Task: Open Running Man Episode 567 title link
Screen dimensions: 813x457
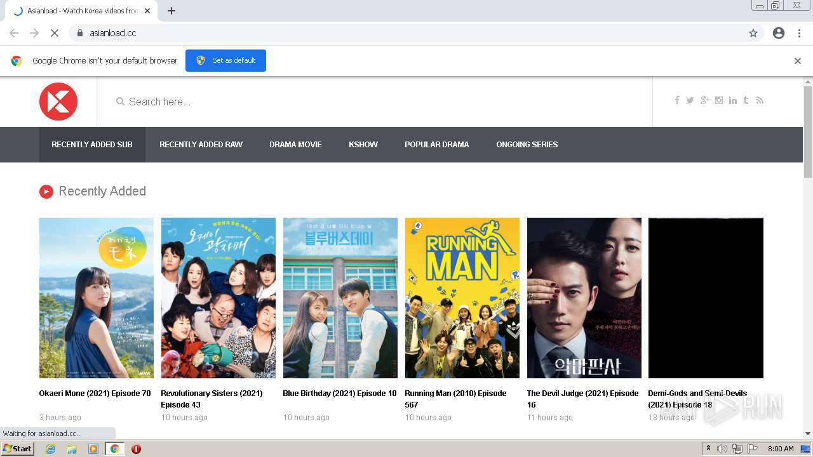Action: [x=455, y=399]
